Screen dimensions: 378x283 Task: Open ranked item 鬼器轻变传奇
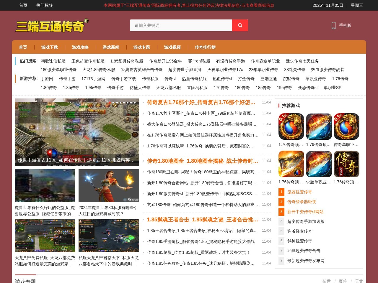point(299,192)
